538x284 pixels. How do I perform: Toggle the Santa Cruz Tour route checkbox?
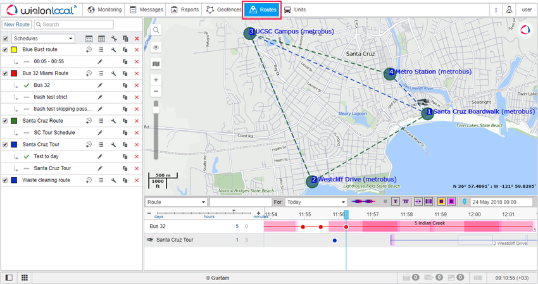[6, 144]
